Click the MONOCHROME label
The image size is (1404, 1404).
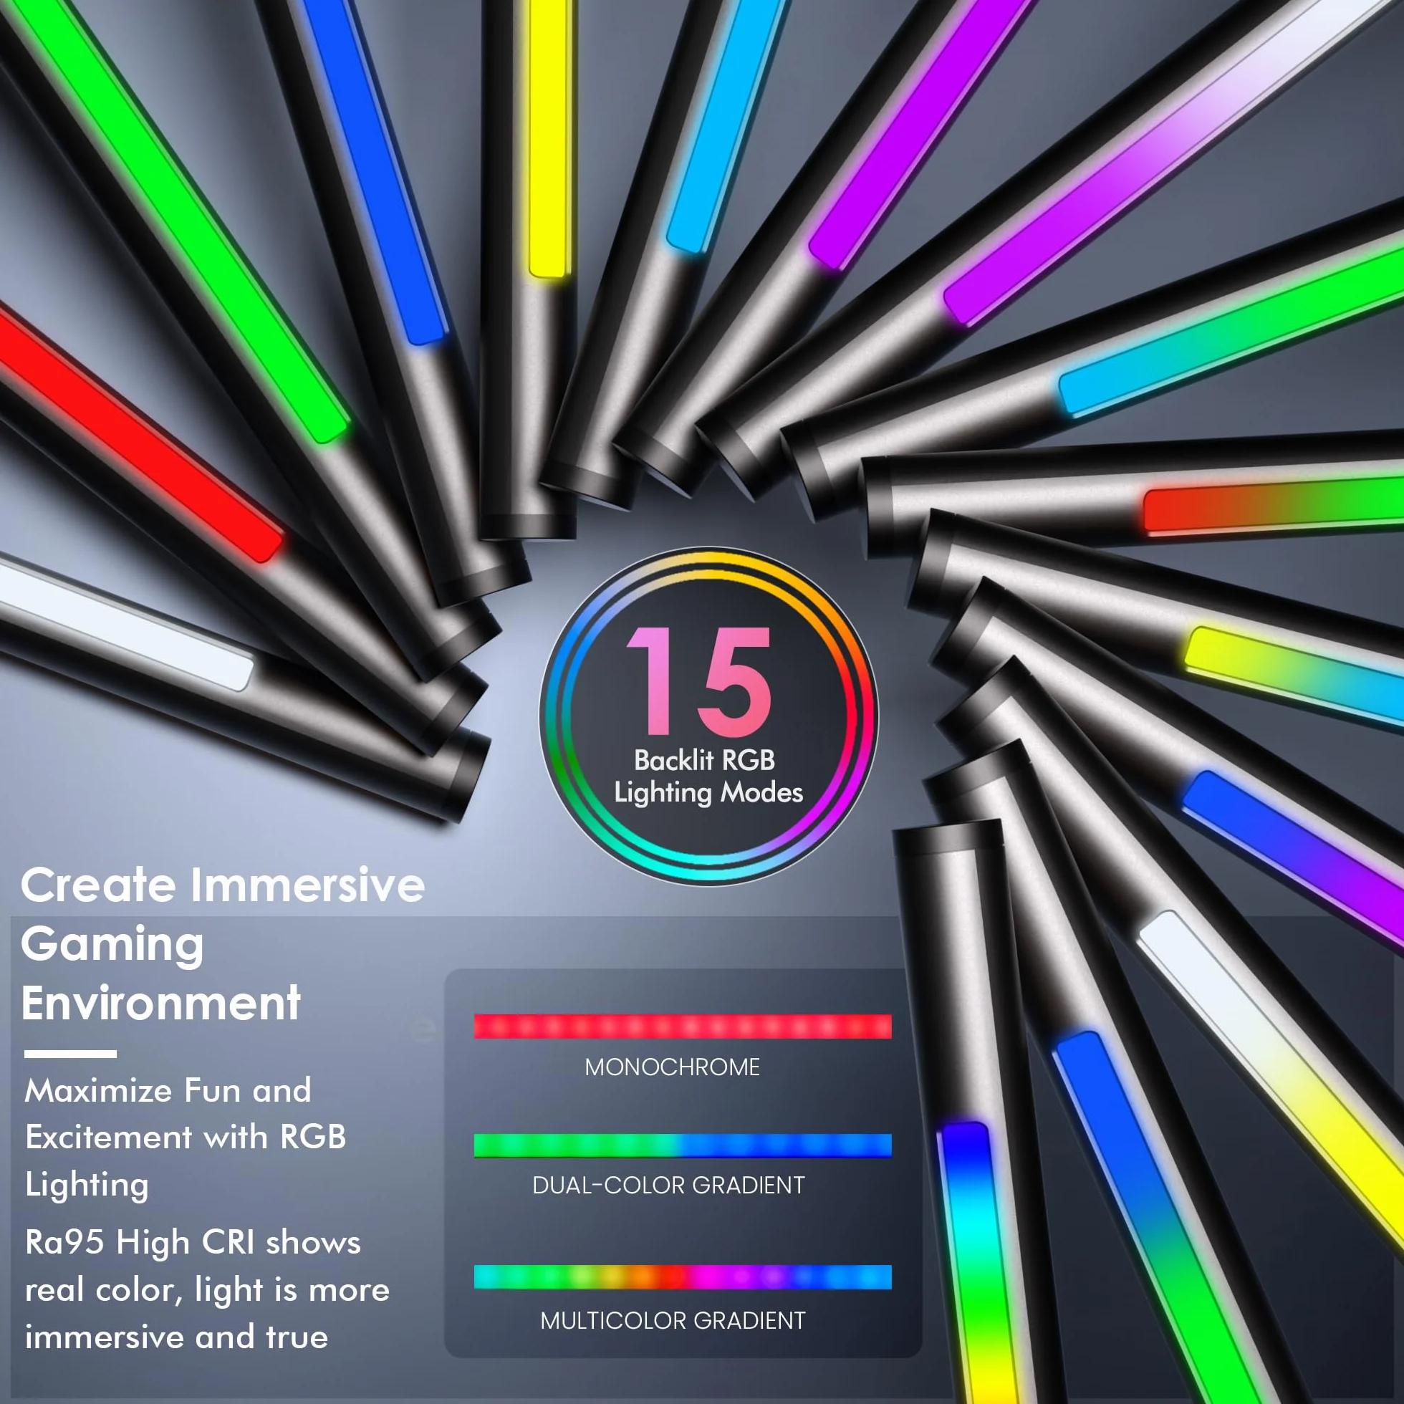(x=672, y=1067)
